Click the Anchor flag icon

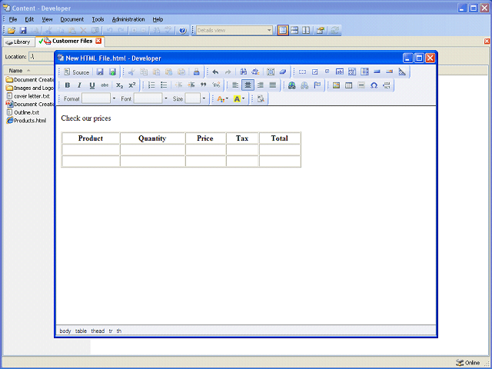pyautogui.click(x=317, y=85)
